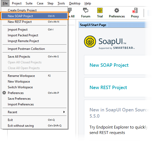Select Rename Workspace entry

coord(34,76)
